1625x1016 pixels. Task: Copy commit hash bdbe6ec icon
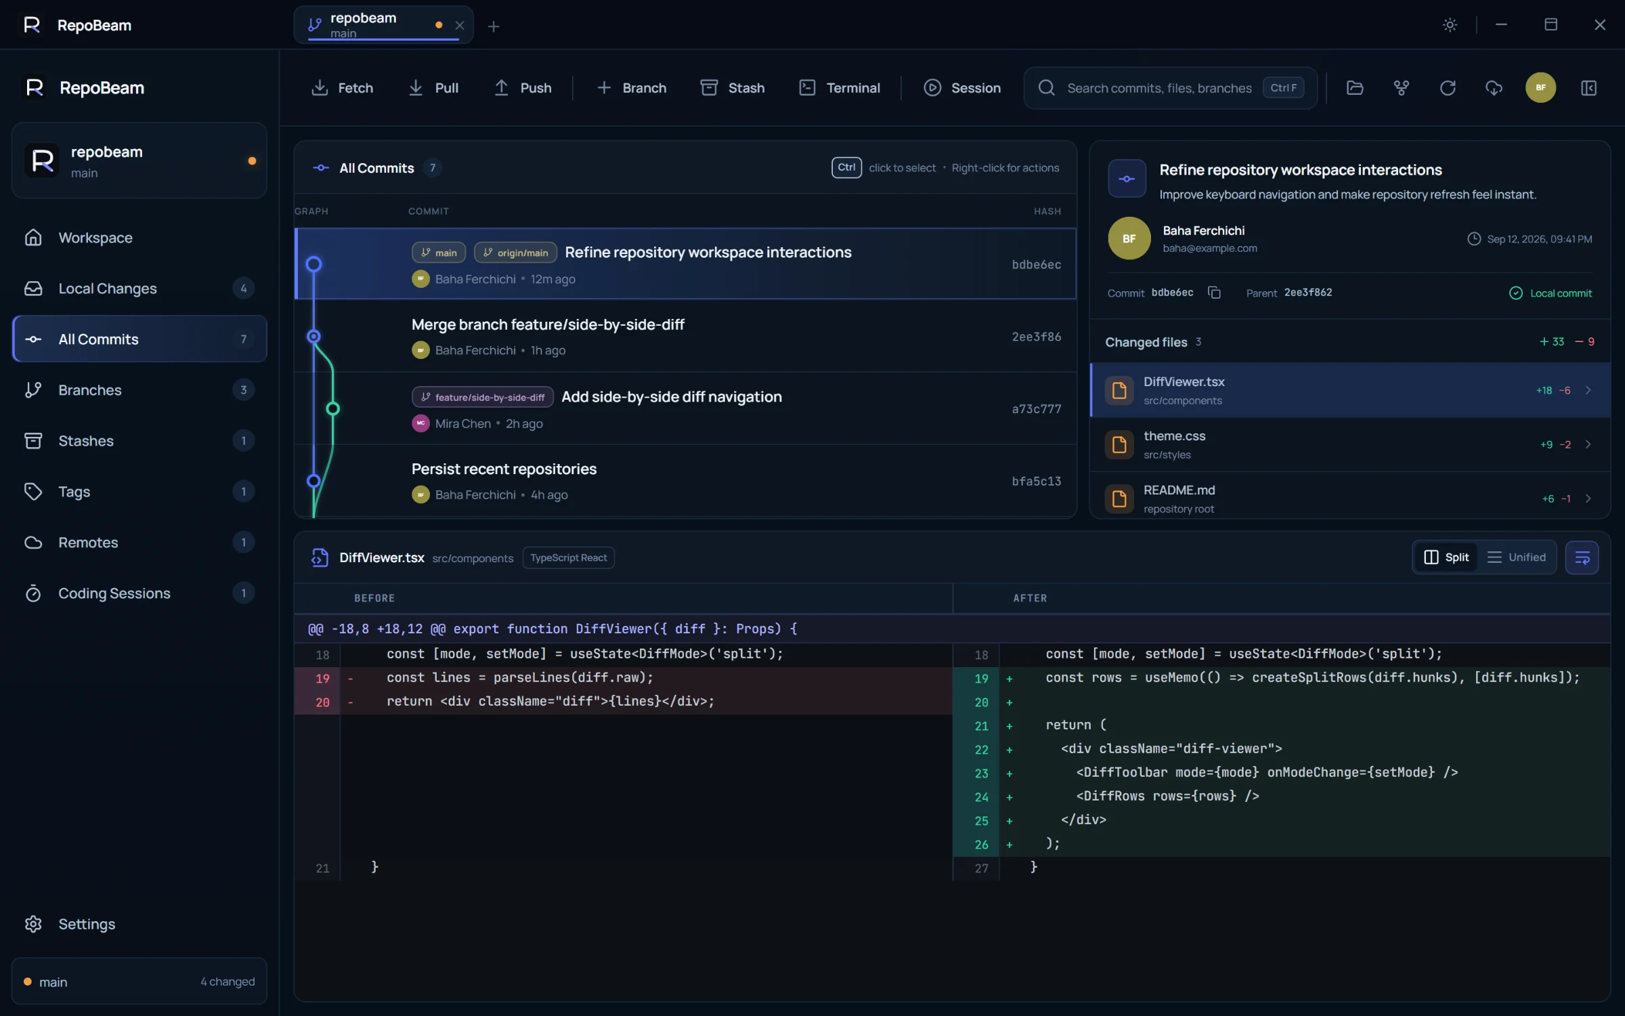(1215, 293)
